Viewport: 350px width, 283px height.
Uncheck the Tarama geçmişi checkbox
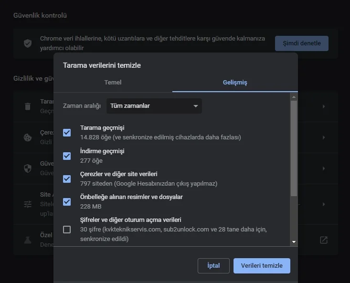coord(67,133)
